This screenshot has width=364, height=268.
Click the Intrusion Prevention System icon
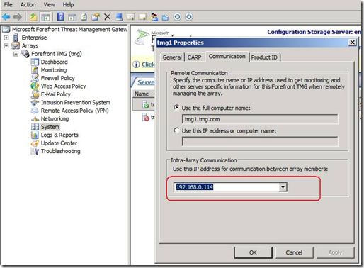click(x=35, y=103)
